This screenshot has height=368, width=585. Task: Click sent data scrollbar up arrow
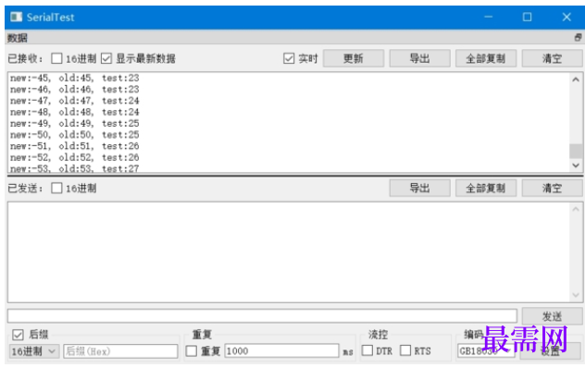(576, 209)
